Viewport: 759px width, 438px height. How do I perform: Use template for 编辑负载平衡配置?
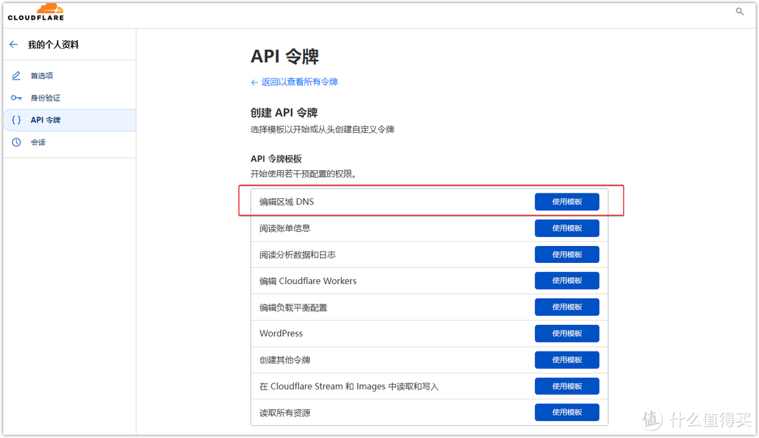click(x=566, y=307)
